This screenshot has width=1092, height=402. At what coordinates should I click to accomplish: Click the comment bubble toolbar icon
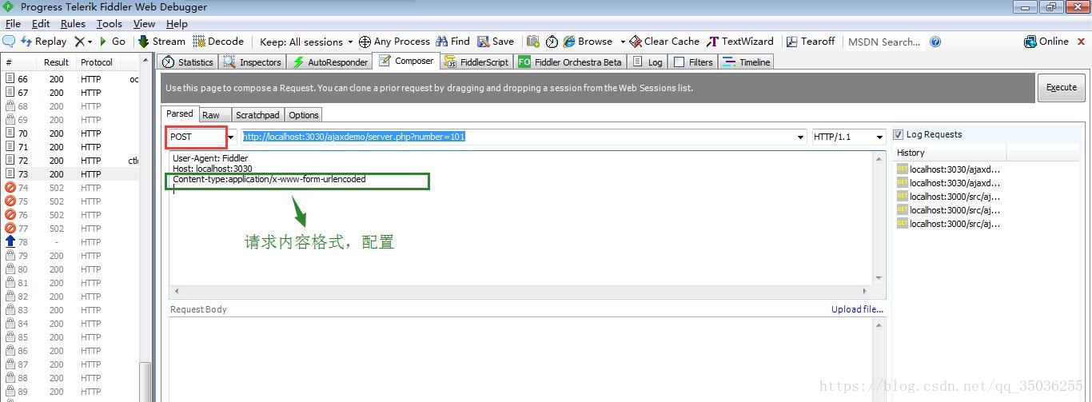(x=10, y=42)
